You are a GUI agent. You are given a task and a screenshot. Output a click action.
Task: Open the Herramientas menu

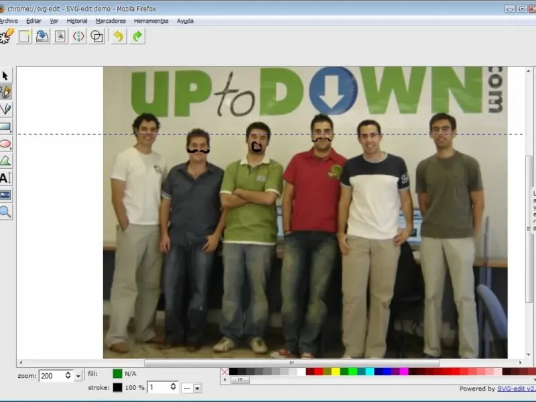pyautogui.click(x=151, y=21)
